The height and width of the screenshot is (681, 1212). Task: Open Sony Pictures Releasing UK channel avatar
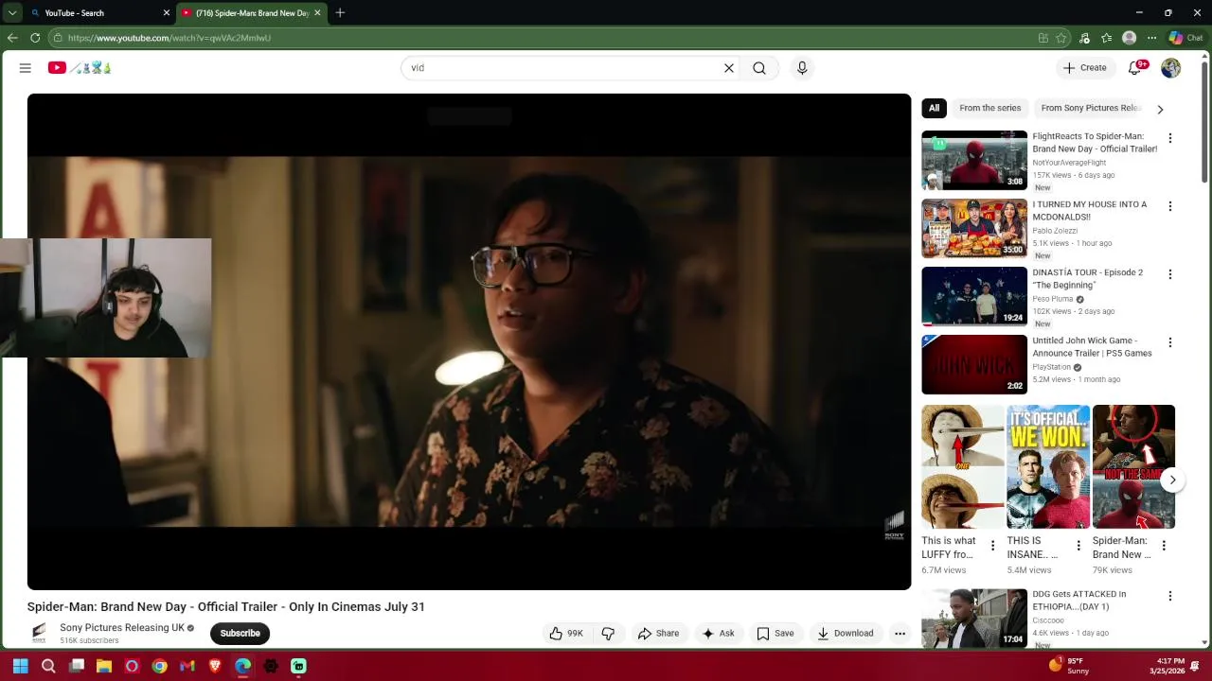tap(39, 633)
